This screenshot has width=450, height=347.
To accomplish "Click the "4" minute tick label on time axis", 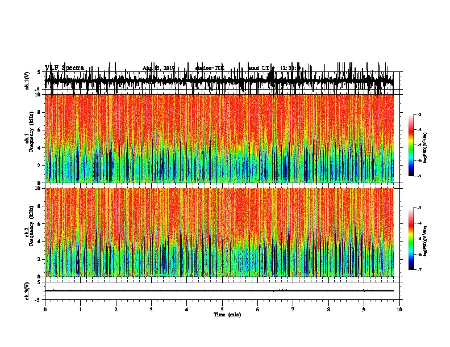I will [x=187, y=309].
